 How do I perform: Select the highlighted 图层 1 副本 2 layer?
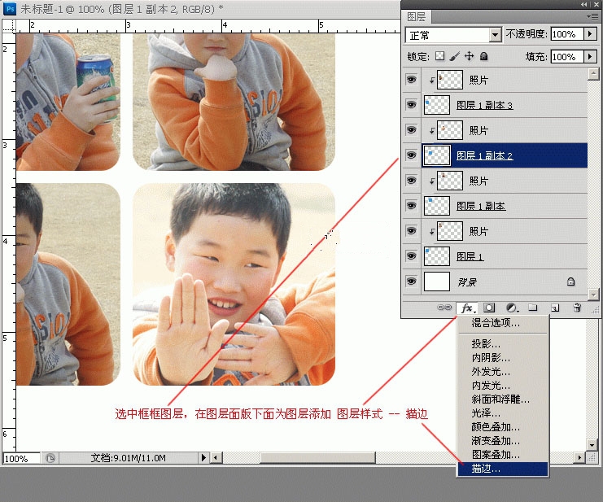(x=505, y=155)
